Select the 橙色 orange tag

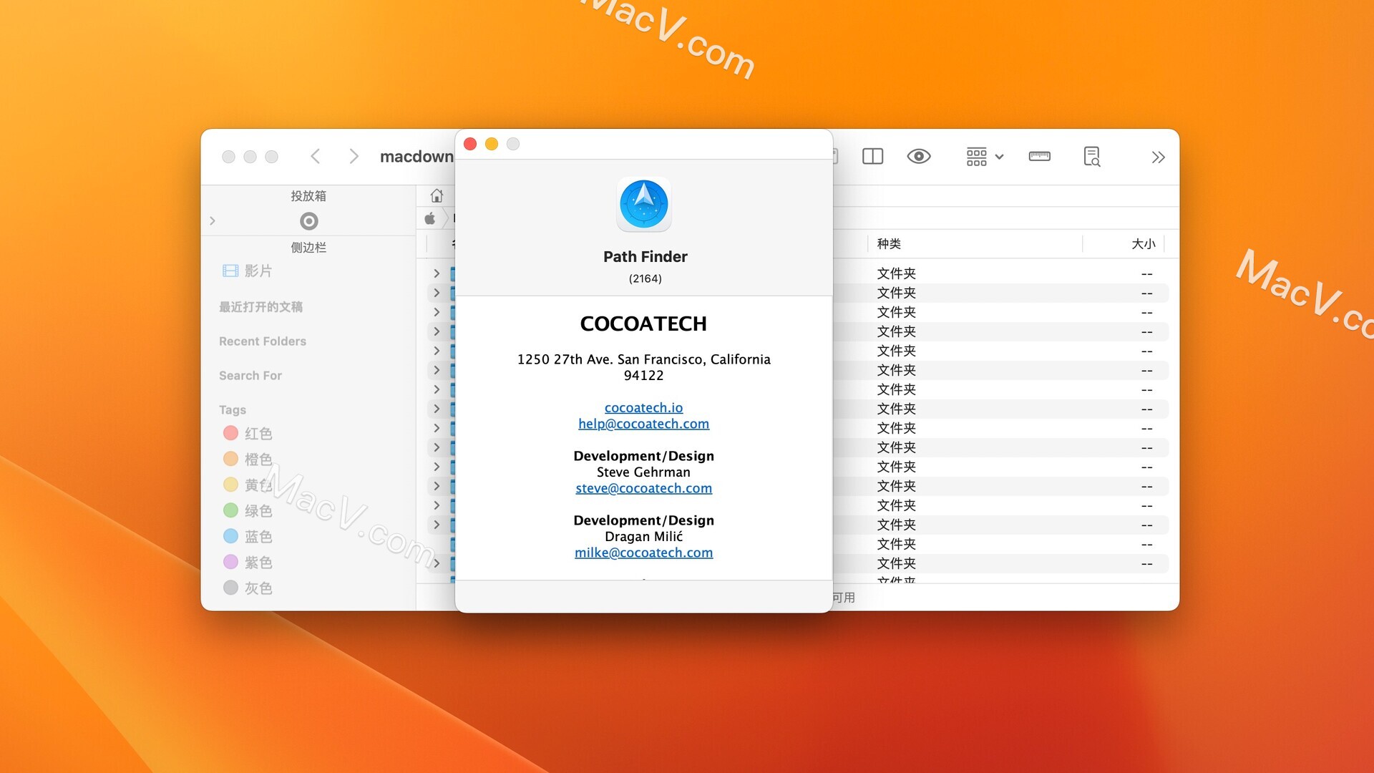point(248,459)
